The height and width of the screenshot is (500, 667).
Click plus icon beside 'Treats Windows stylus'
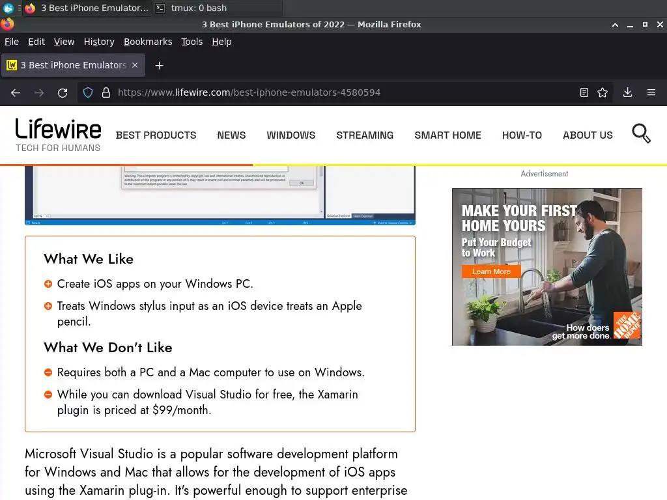[48, 306]
